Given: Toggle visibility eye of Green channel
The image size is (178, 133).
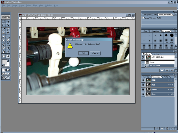Looking at the screenshot, I should coord(143,90).
